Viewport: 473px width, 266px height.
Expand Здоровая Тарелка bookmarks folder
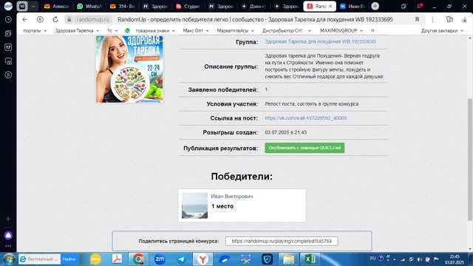[77, 30]
